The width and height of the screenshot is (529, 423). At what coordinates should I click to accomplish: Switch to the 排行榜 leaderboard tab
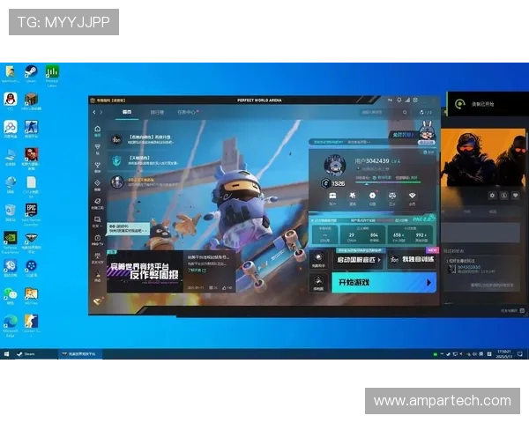coord(157,112)
